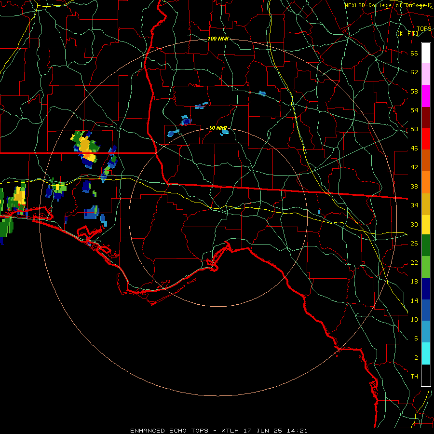
Task: Click the "26" legend label
Action: tap(414, 244)
